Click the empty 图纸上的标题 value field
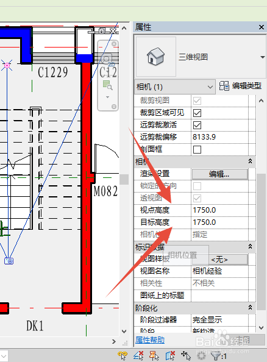The image size is (267, 362). tap(219, 296)
